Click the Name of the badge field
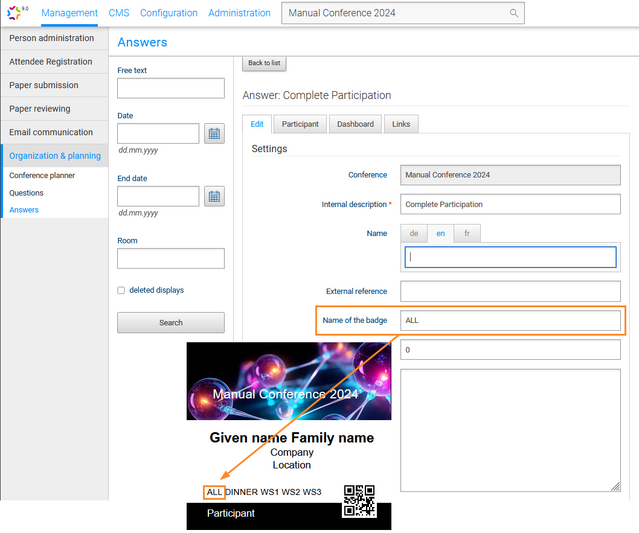 pos(510,320)
